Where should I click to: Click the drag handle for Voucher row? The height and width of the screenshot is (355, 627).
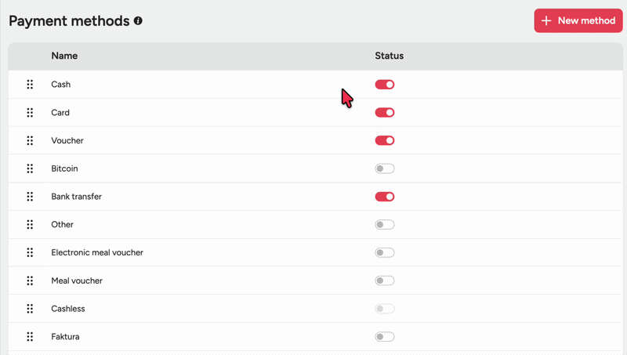30,141
